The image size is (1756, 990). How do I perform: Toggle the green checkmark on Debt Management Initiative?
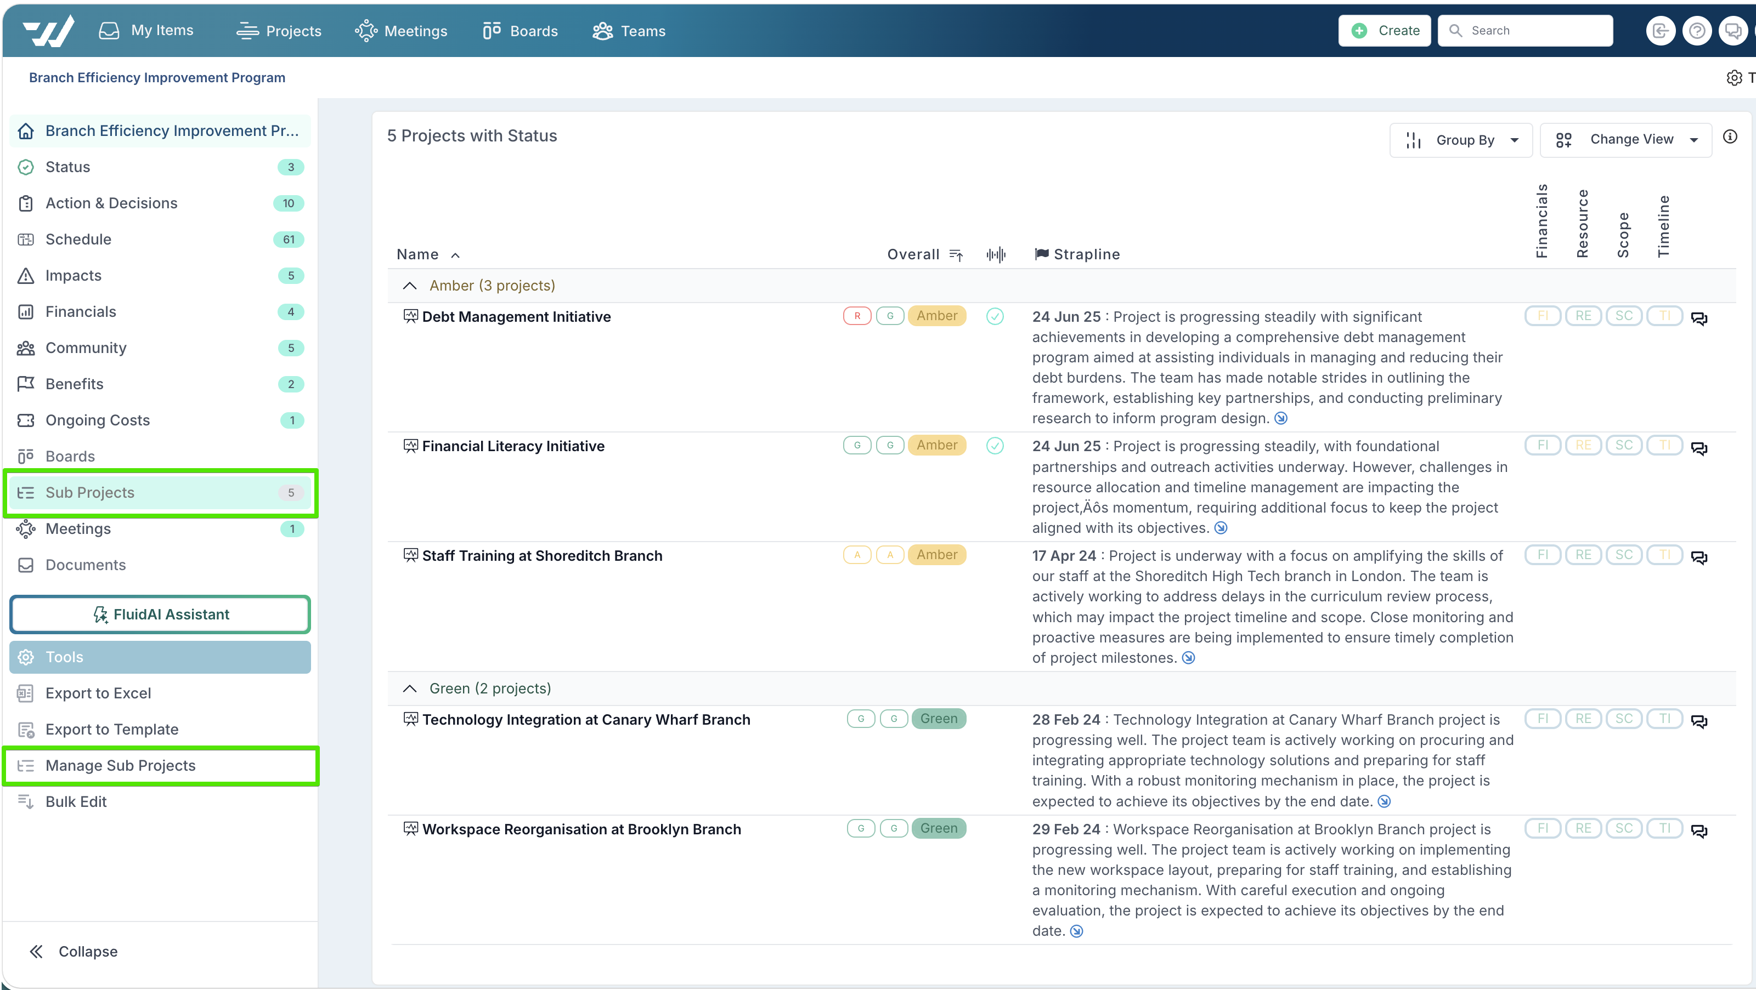pos(995,316)
